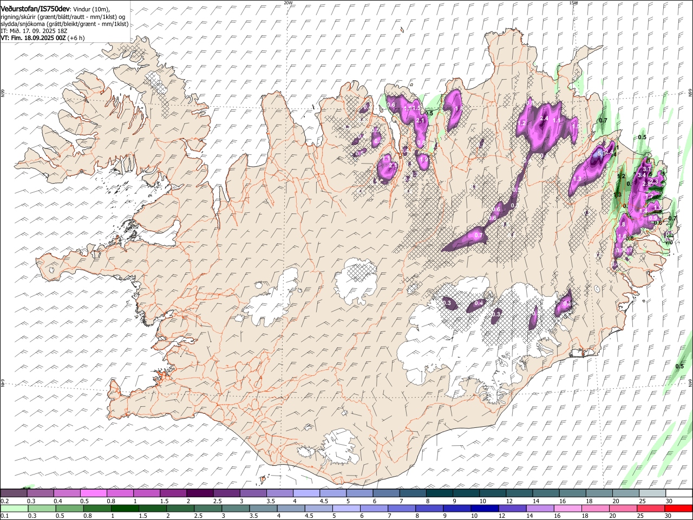Image resolution: width=693 pixels, height=520 pixels.
Task: Click the 15W longitude label at the top edge
Action: pos(573,3)
